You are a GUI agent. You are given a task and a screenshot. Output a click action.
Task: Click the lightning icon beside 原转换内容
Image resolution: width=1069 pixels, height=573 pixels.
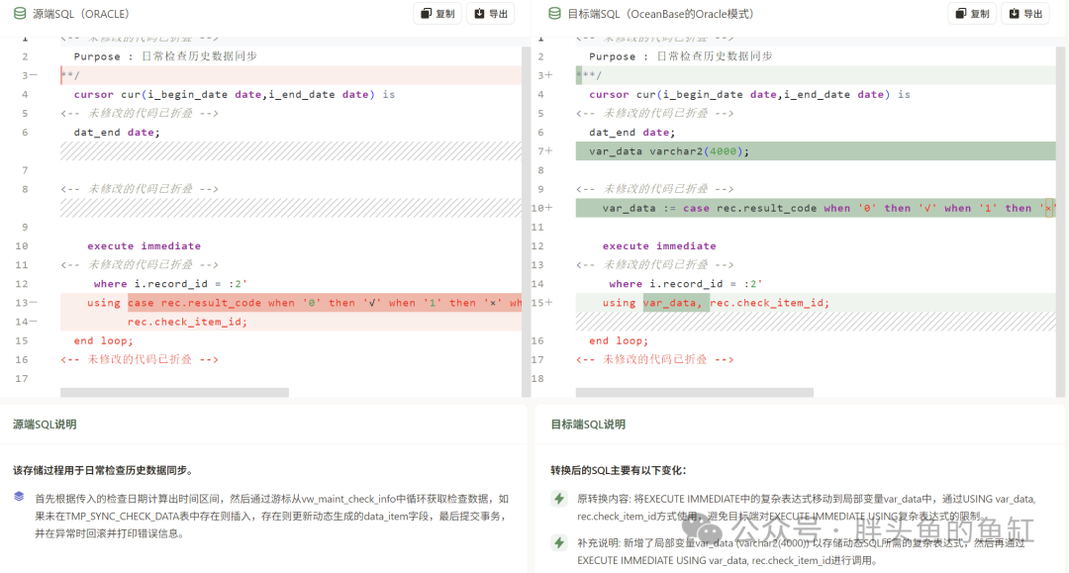point(559,499)
